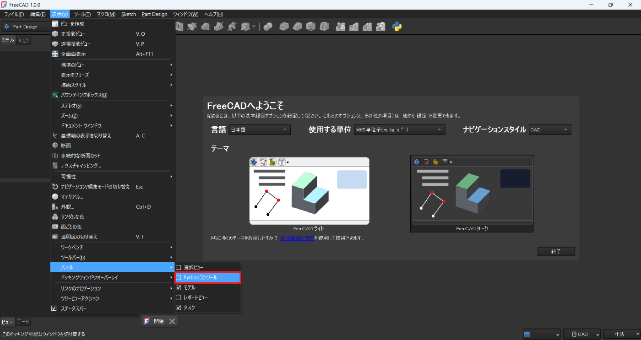Click the Thickness tool icon
The height and width of the screenshot is (340, 641).
(x=324, y=27)
